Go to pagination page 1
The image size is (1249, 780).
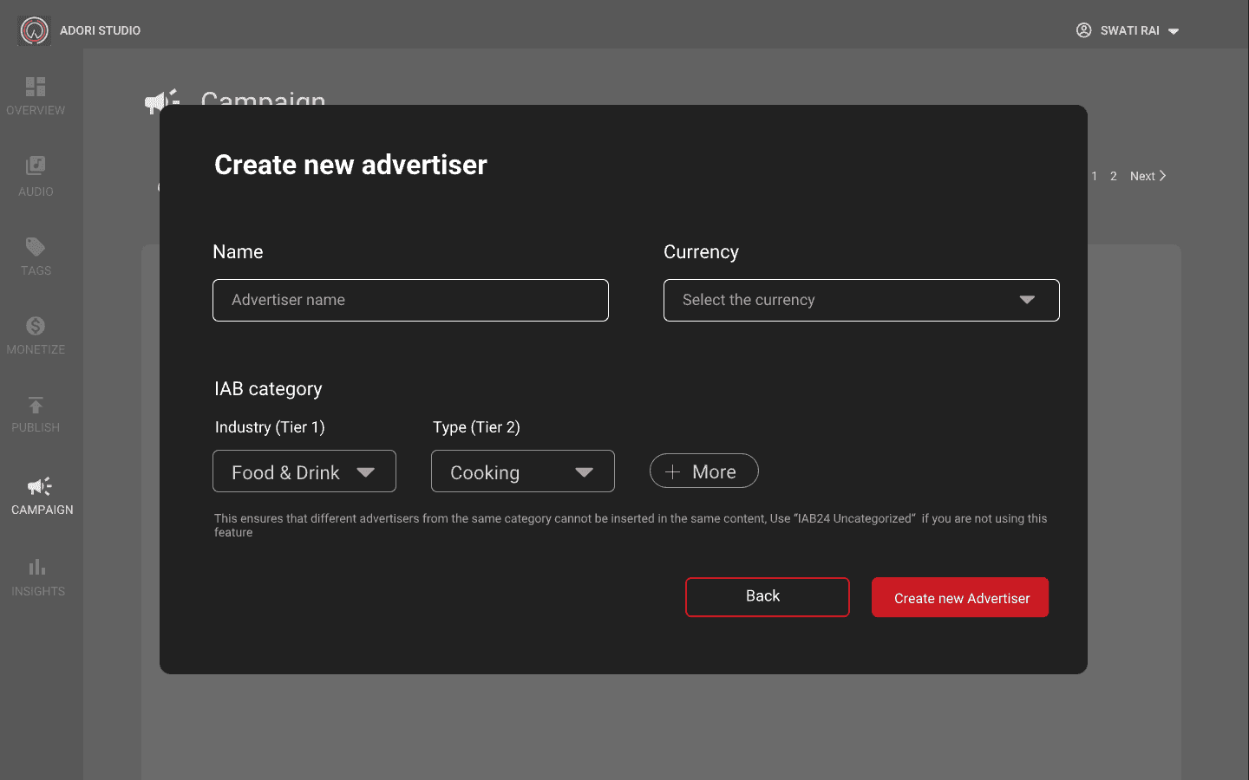(x=1095, y=176)
